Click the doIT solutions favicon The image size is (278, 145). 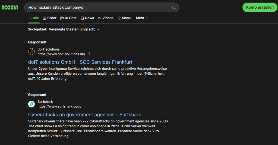point(31,52)
